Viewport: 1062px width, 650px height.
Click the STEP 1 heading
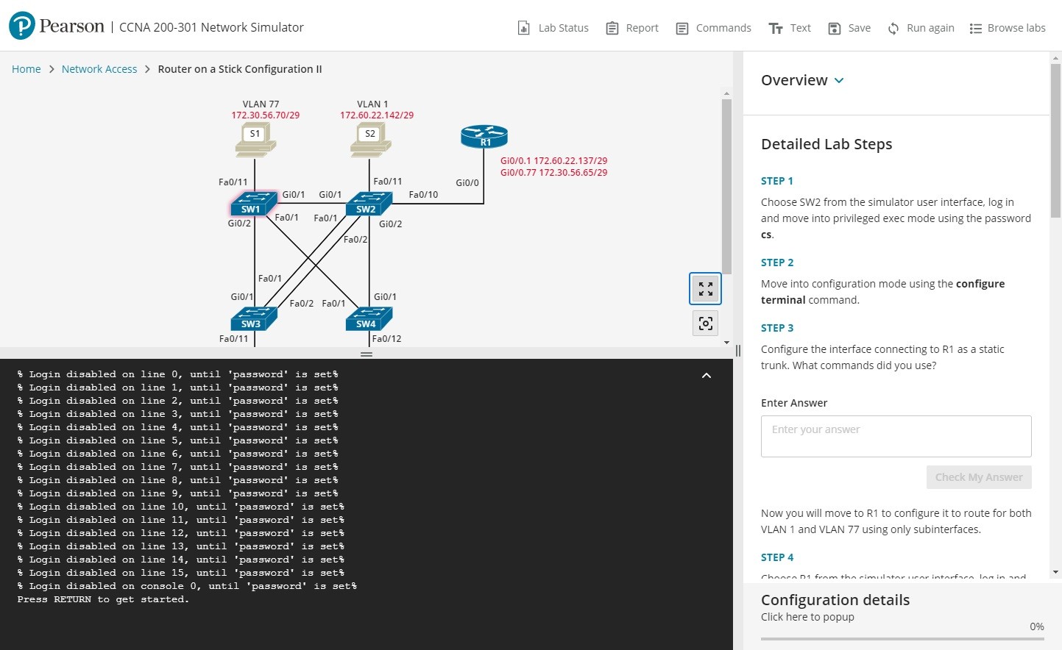(x=776, y=181)
